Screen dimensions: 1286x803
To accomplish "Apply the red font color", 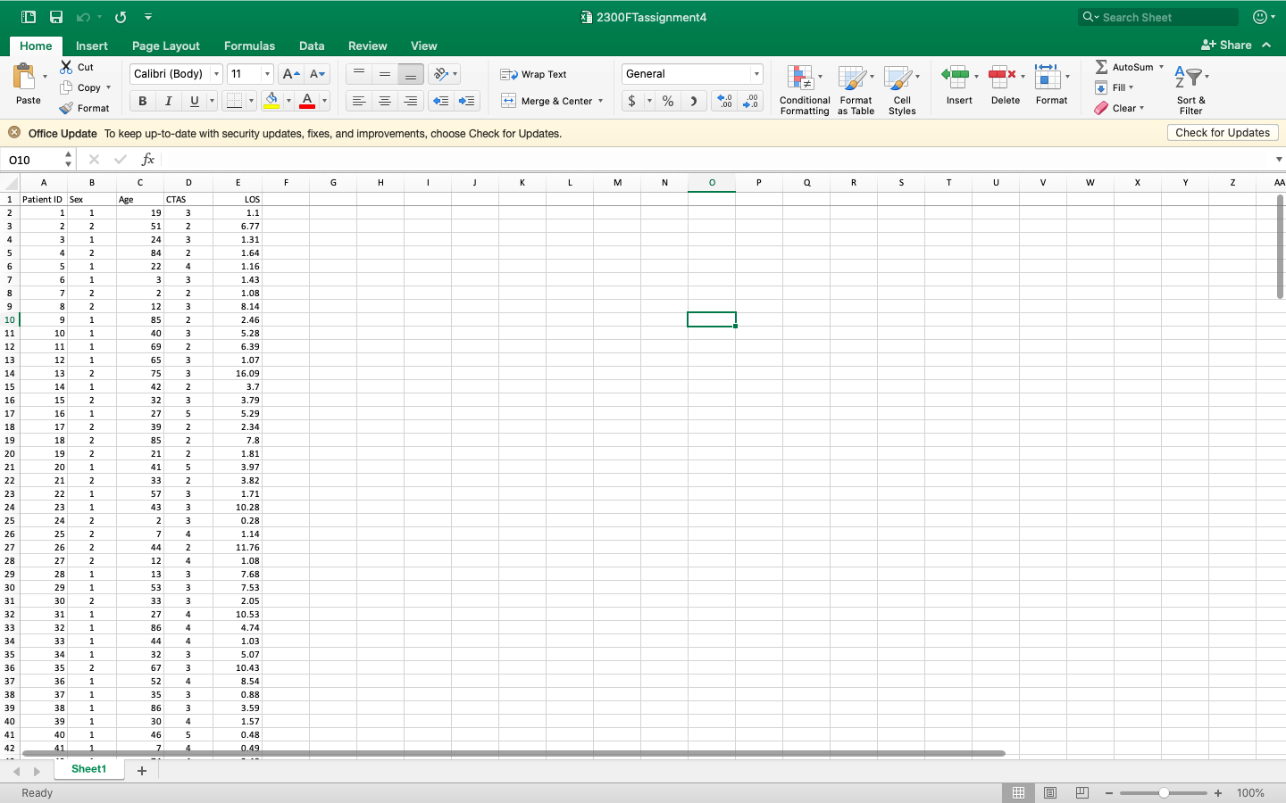I will click(307, 101).
